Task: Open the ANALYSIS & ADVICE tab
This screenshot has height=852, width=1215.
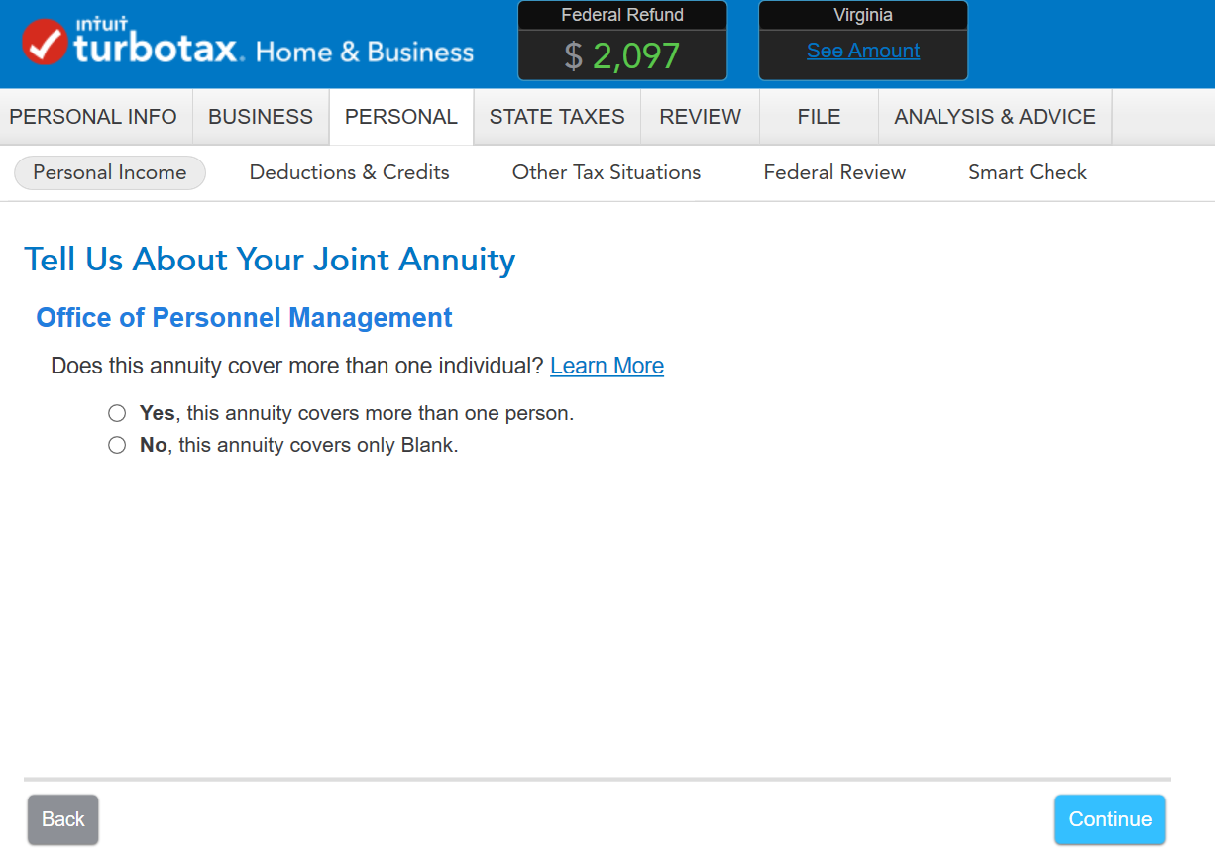Action: point(995,117)
